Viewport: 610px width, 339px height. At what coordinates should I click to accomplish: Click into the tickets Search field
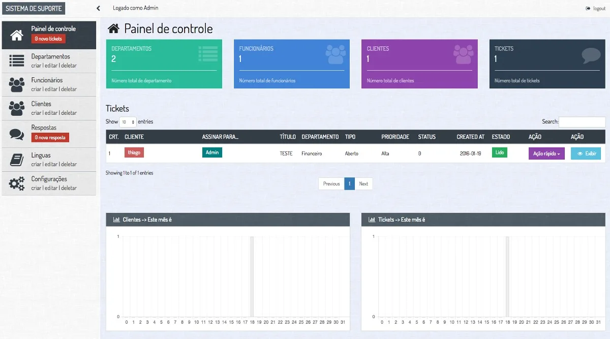[x=582, y=122]
